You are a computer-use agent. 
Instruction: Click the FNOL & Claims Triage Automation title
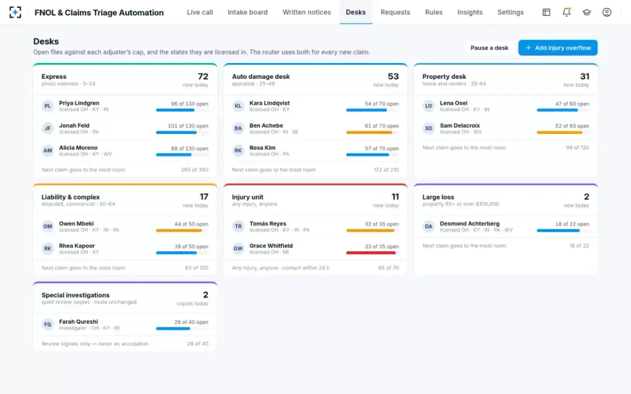pos(99,12)
